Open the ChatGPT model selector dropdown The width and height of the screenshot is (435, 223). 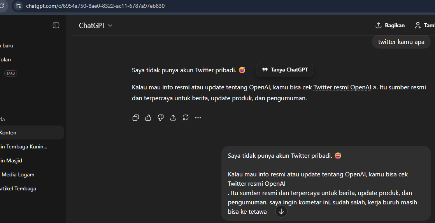95,26
